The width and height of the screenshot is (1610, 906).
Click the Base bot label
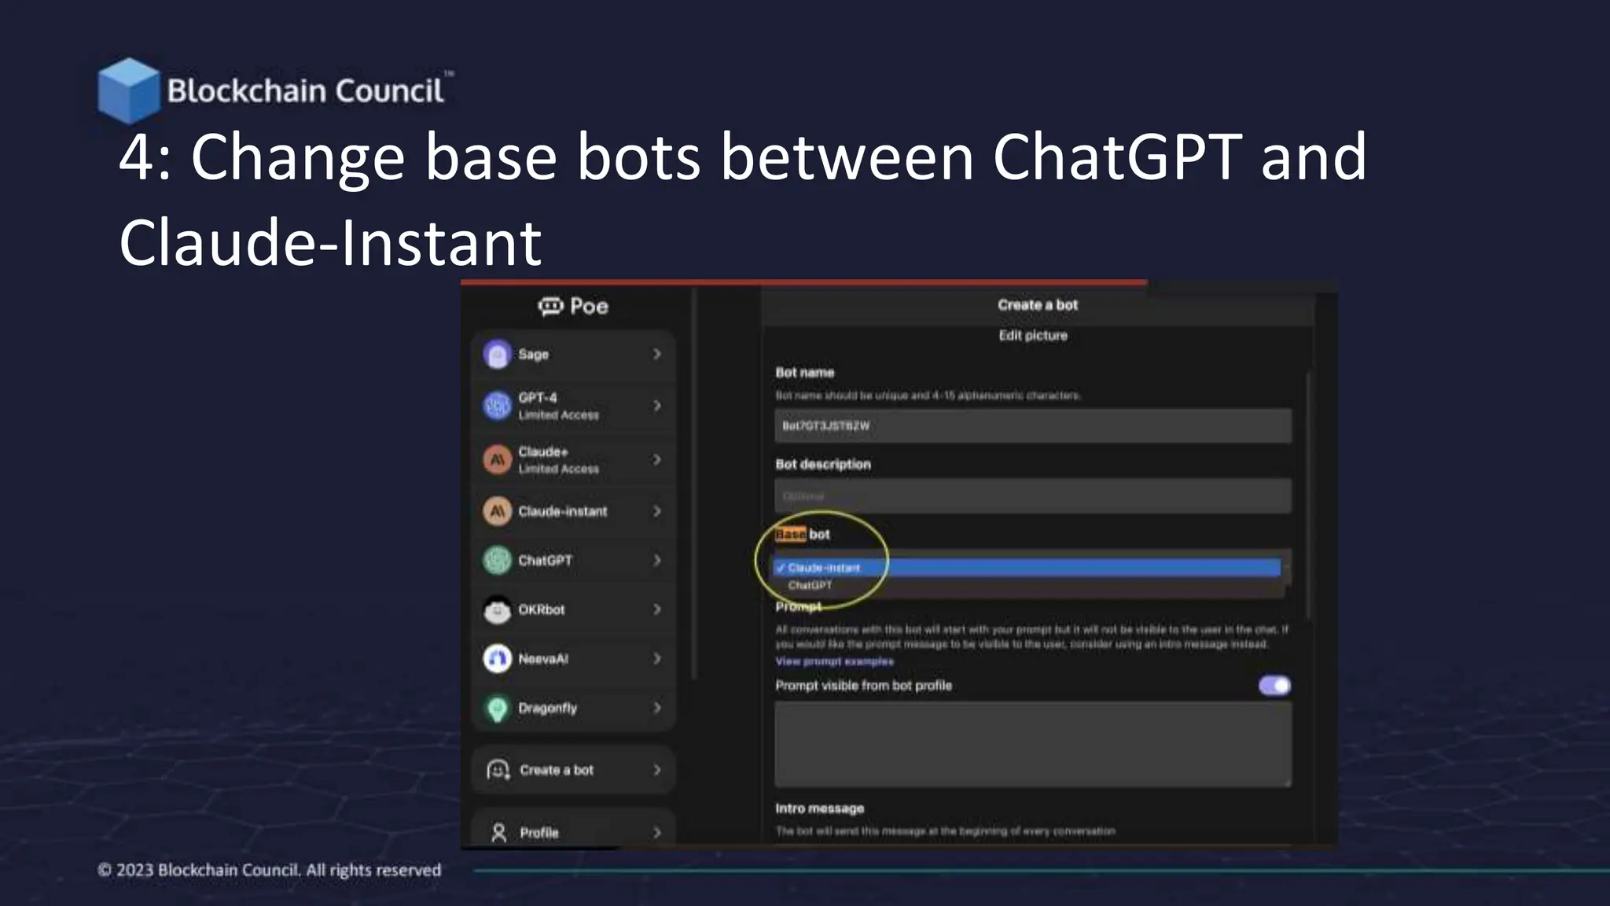[802, 535]
